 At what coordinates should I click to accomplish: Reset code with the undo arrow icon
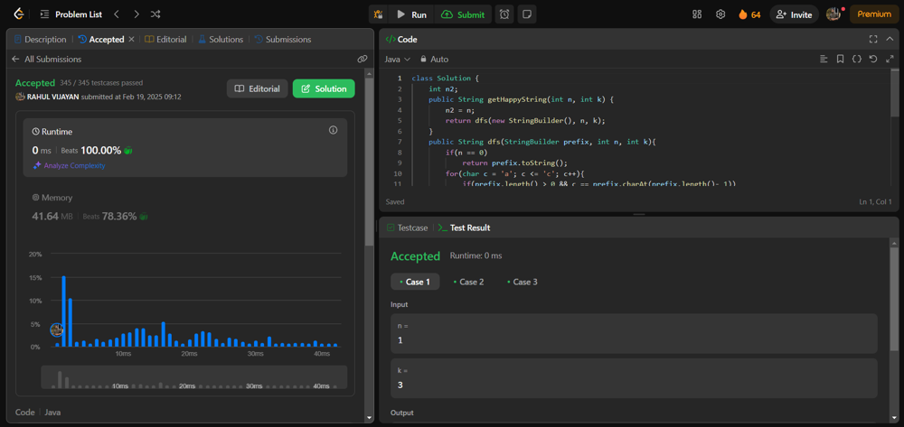coord(873,60)
